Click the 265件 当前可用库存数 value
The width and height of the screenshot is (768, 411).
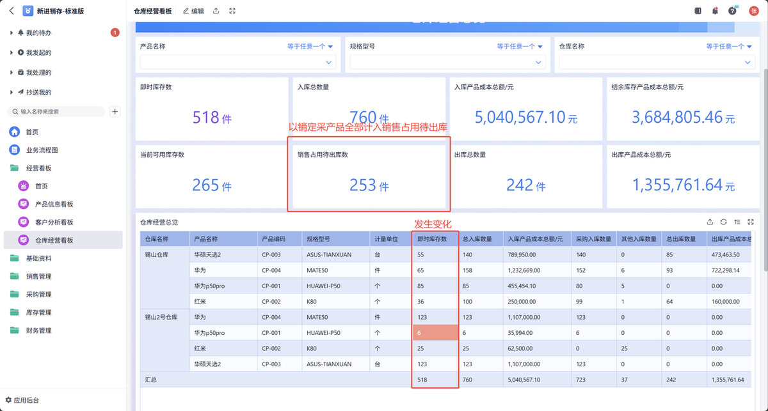click(212, 185)
